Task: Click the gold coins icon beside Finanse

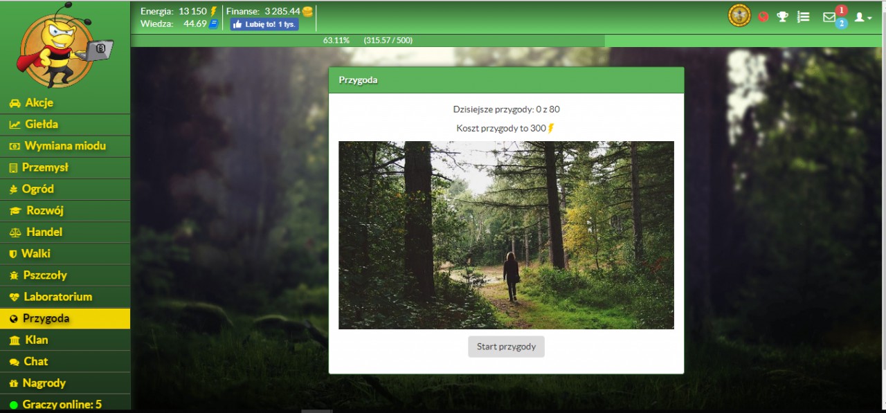Action: point(308,11)
